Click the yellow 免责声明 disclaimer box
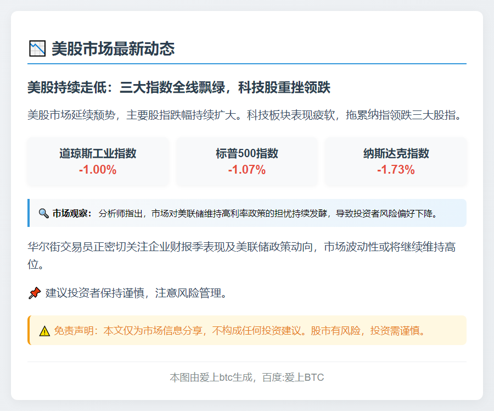The image size is (494, 411). coord(247,331)
